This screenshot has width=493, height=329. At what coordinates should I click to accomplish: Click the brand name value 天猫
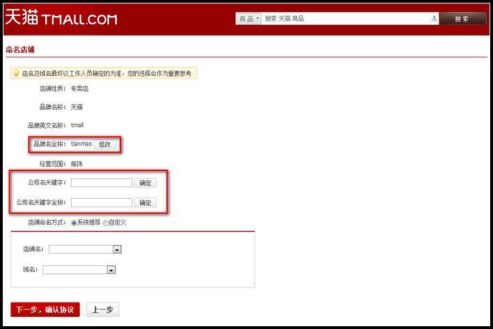click(77, 107)
